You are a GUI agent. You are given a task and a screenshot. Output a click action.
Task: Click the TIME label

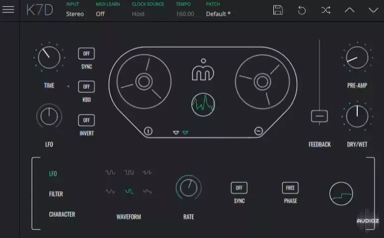coord(49,85)
